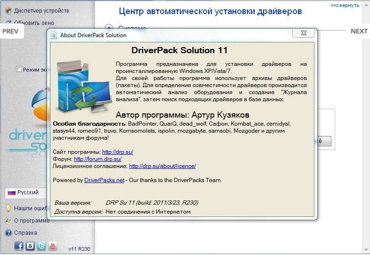Click the DriverPack box logo in About dialog

(x=83, y=87)
